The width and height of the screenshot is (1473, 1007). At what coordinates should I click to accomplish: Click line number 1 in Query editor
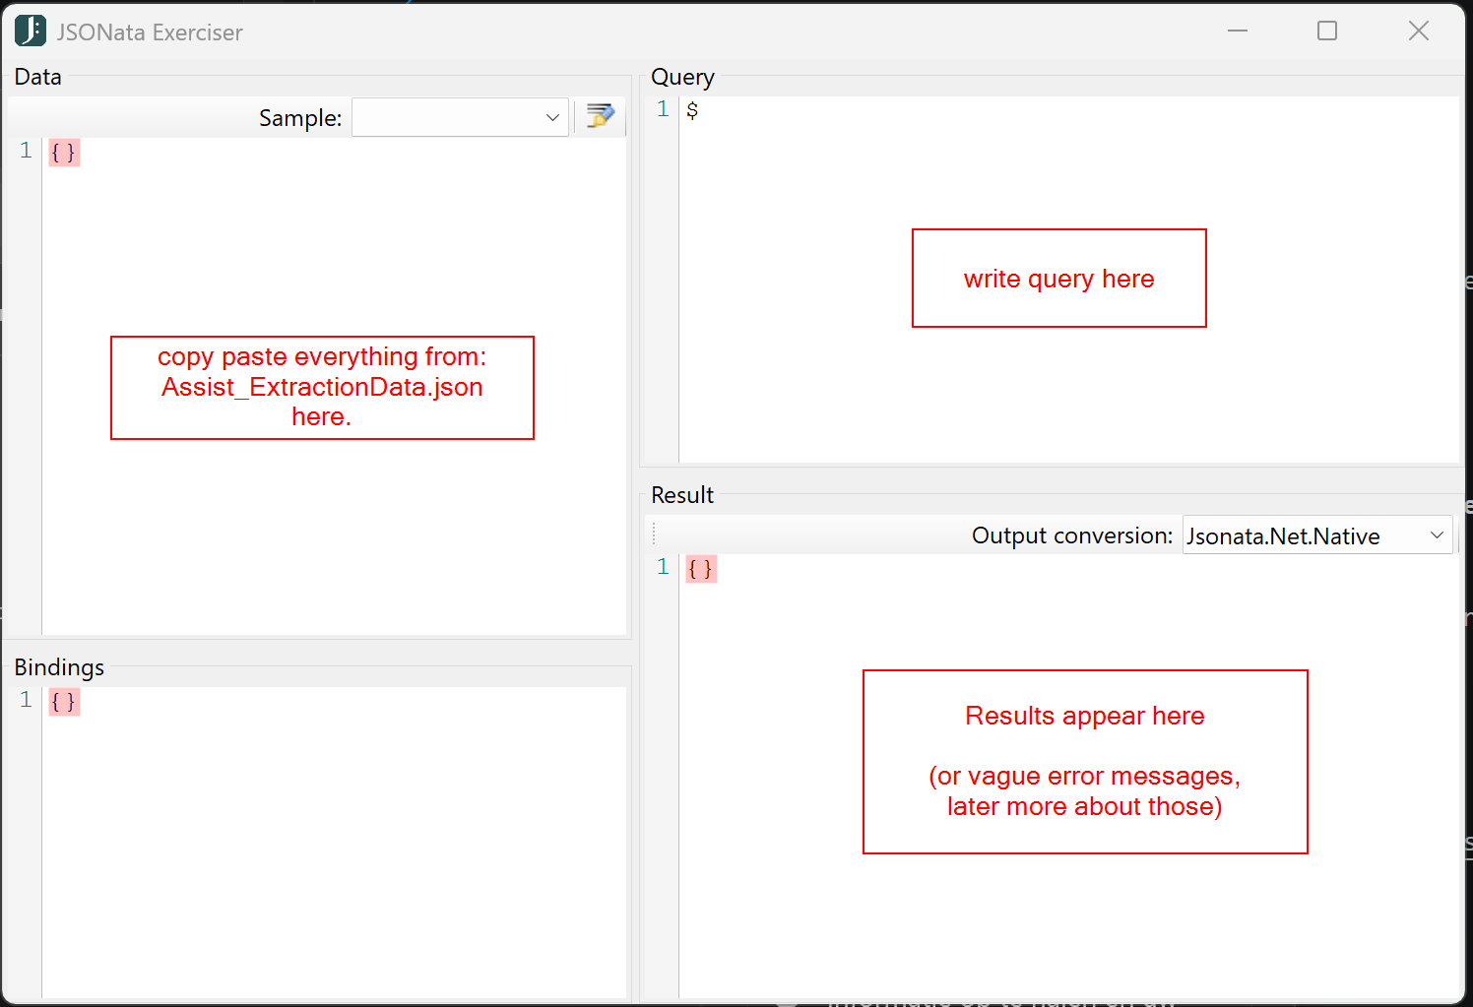pos(663,109)
